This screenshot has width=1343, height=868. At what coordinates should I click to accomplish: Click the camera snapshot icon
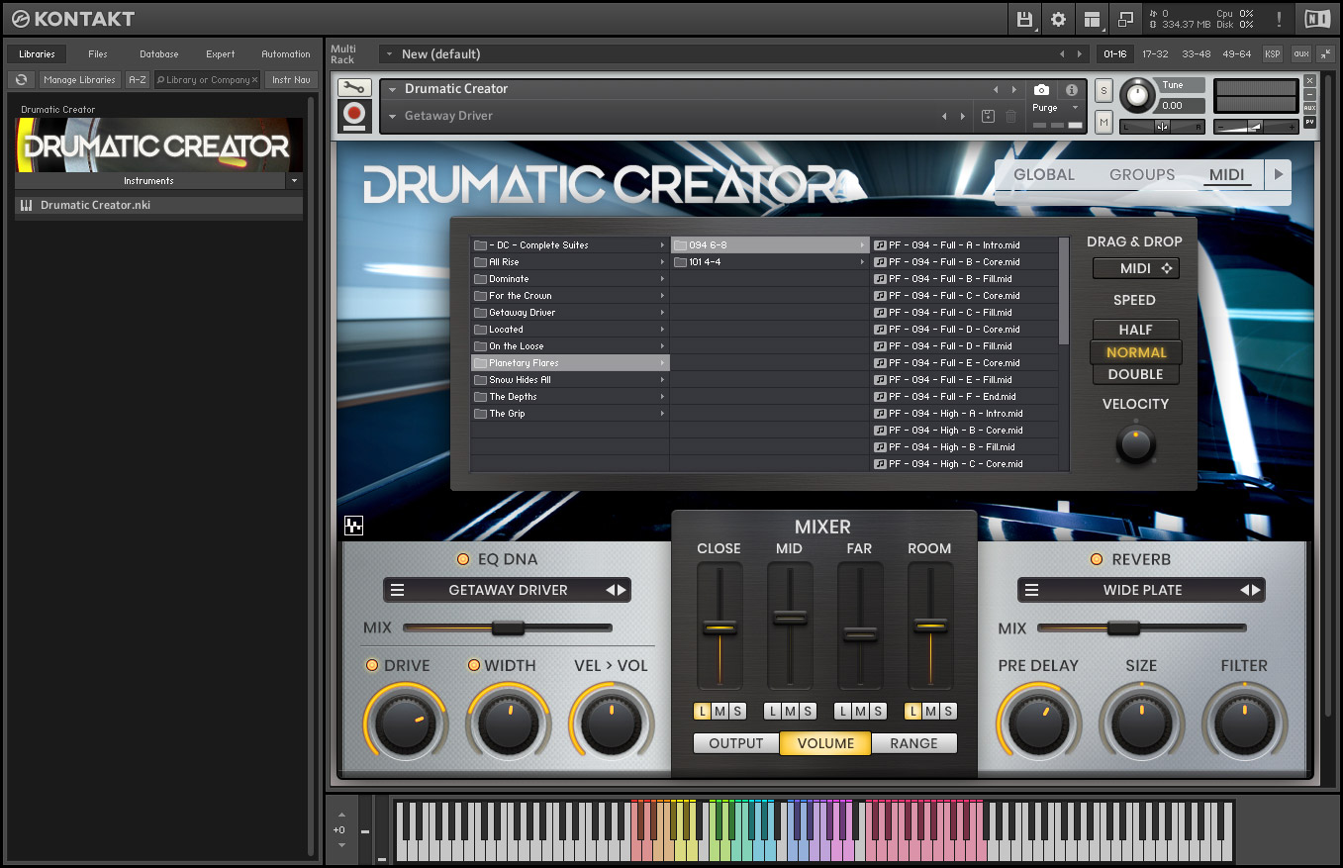click(1041, 90)
